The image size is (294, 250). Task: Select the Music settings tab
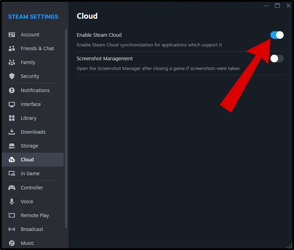pos(27,243)
